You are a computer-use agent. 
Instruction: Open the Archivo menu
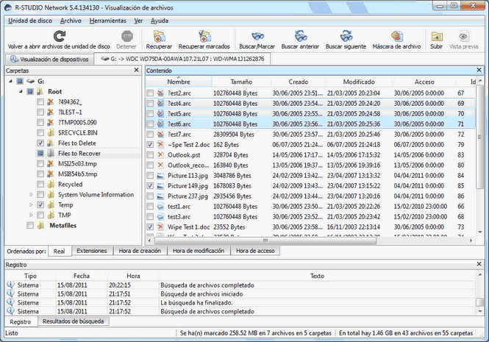click(71, 21)
